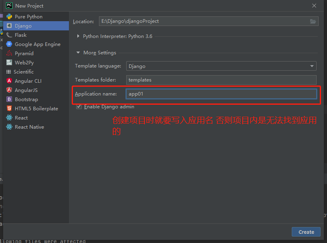Click the Application name label

pyautogui.click(x=96, y=94)
